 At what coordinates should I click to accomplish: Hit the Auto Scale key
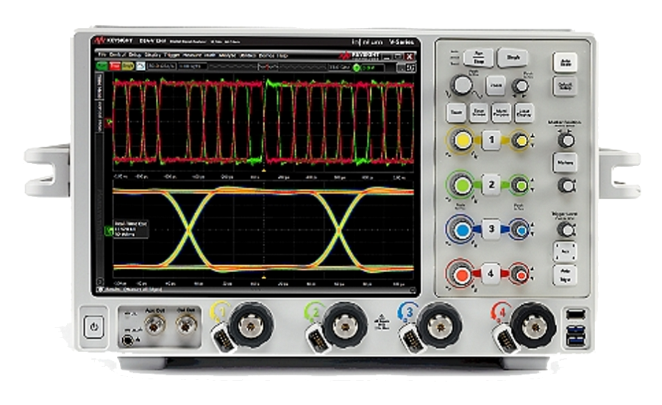point(565,62)
